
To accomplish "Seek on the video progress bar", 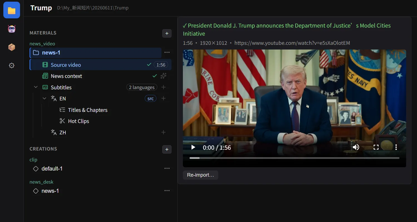I will click(294, 158).
